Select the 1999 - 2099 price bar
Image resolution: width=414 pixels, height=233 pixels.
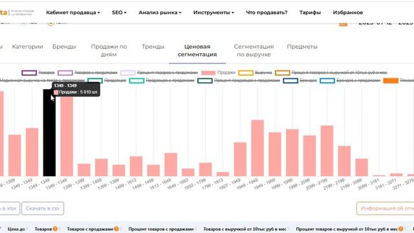click(310, 156)
